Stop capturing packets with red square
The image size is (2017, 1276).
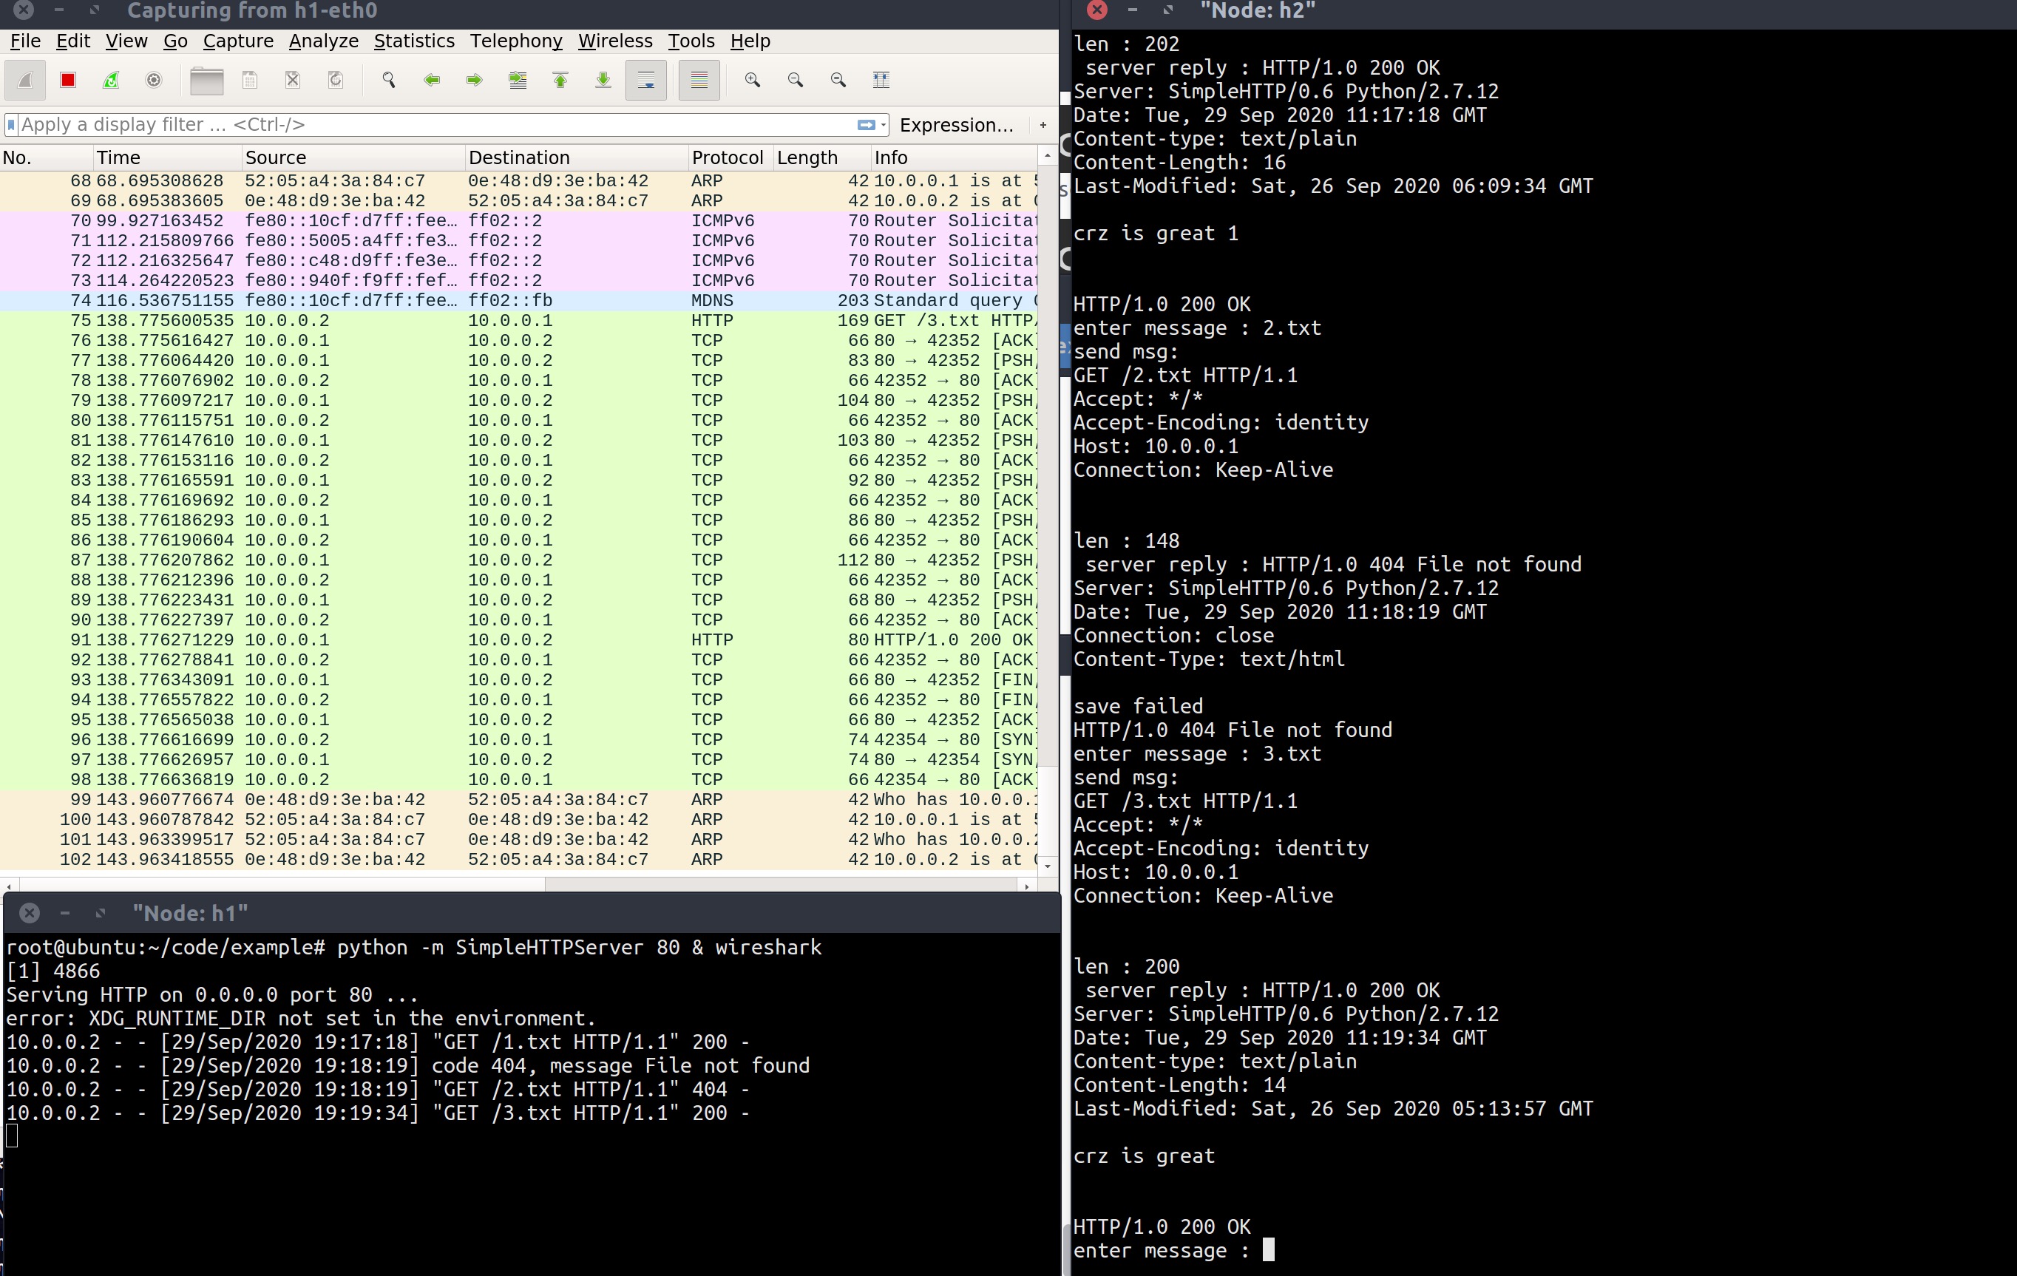(x=68, y=81)
